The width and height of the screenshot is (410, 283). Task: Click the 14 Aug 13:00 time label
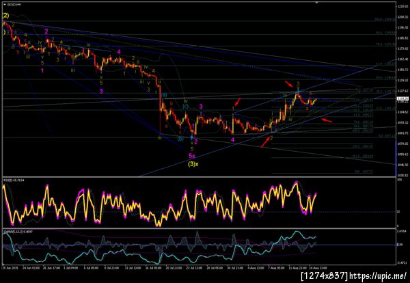pos(318,268)
